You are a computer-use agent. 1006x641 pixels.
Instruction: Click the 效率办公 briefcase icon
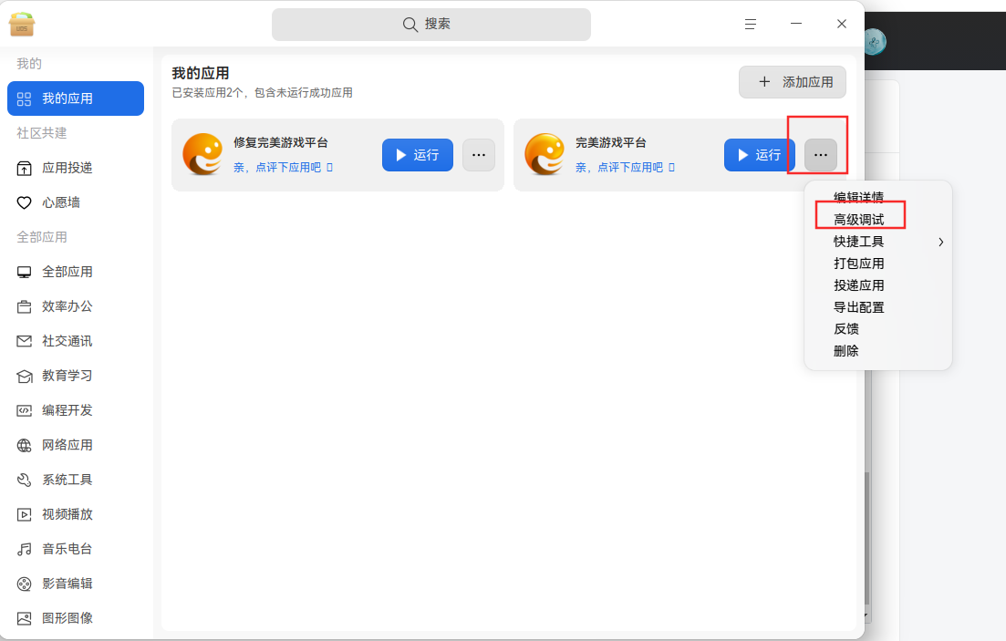click(25, 306)
